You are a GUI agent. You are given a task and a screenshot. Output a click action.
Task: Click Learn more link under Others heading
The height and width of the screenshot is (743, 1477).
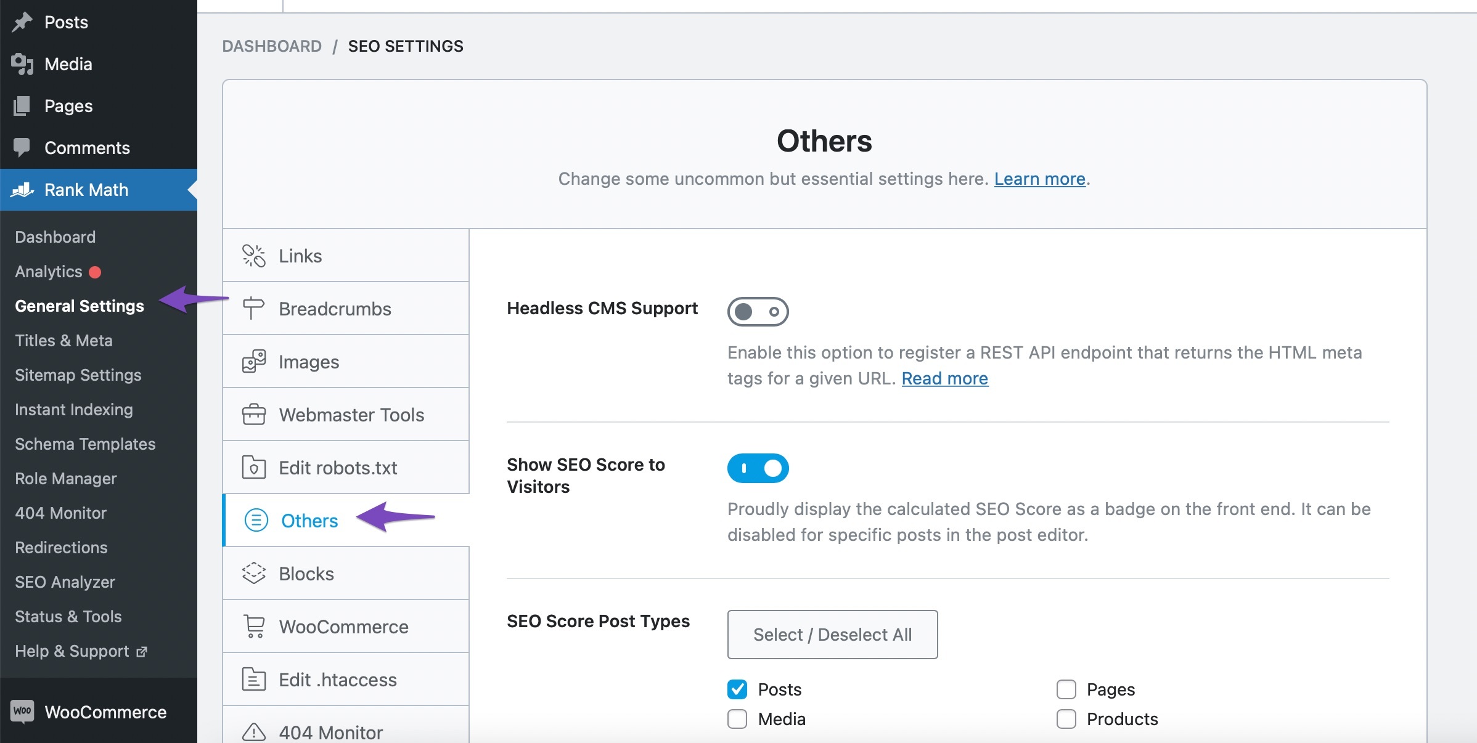[x=1039, y=178]
